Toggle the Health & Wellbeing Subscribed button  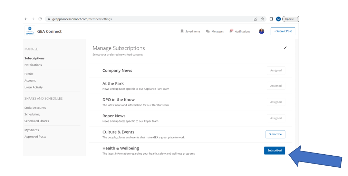pos(274,150)
